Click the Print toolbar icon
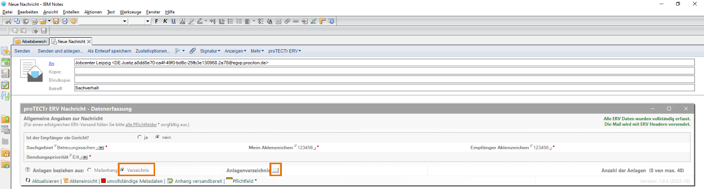Screen dimensions: 704x189 (x=65, y=21)
